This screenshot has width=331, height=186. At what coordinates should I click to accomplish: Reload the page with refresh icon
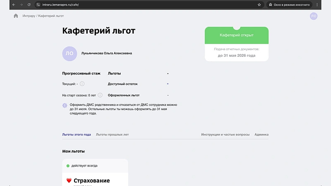click(29, 5)
